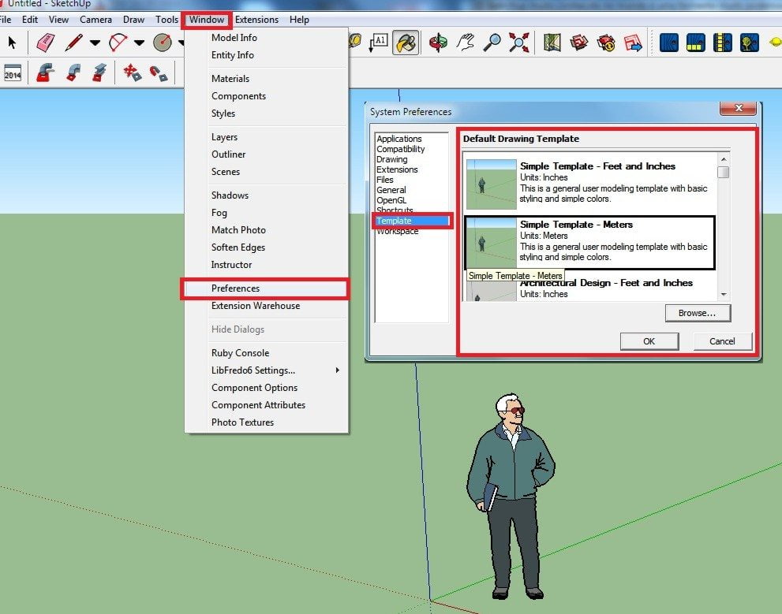Click the Send to LayOut icon
Image resolution: width=782 pixels, height=614 pixels.
(x=633, y=43)
